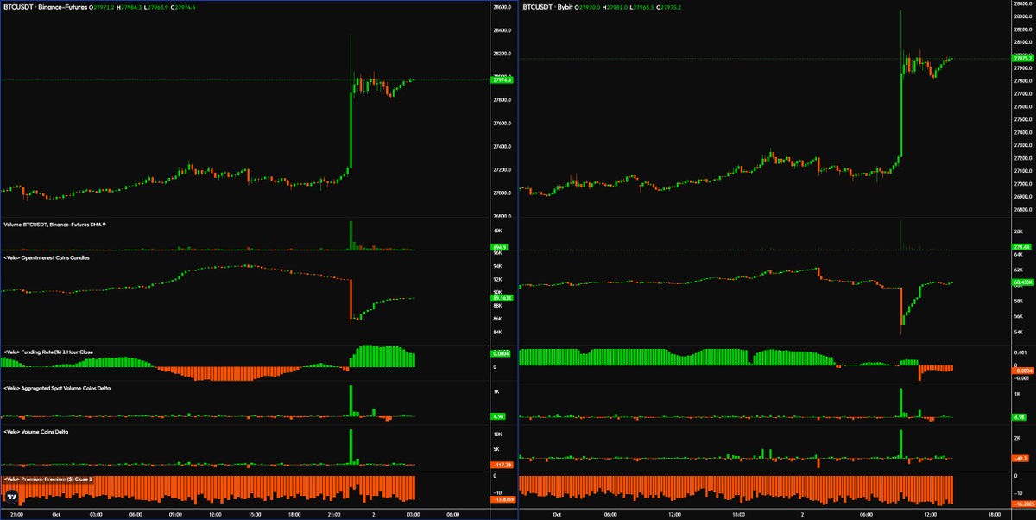1036x520 pixels.
Task: Click the 26800.0 tick on Binance price axis
Action: pyautogui.click(x=502, y=216)
